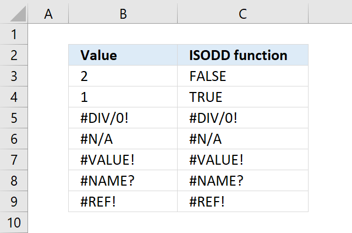Select empty cell A1
The image size is (352, 233).
coord(48,34)
